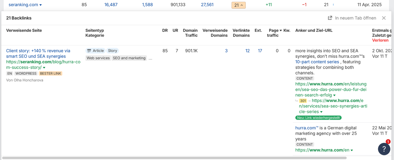Screen dimensions: 394x160
Task: Expand sea-seo-das-power-duo URL dropdown arrow
Action: pos(335,95)
